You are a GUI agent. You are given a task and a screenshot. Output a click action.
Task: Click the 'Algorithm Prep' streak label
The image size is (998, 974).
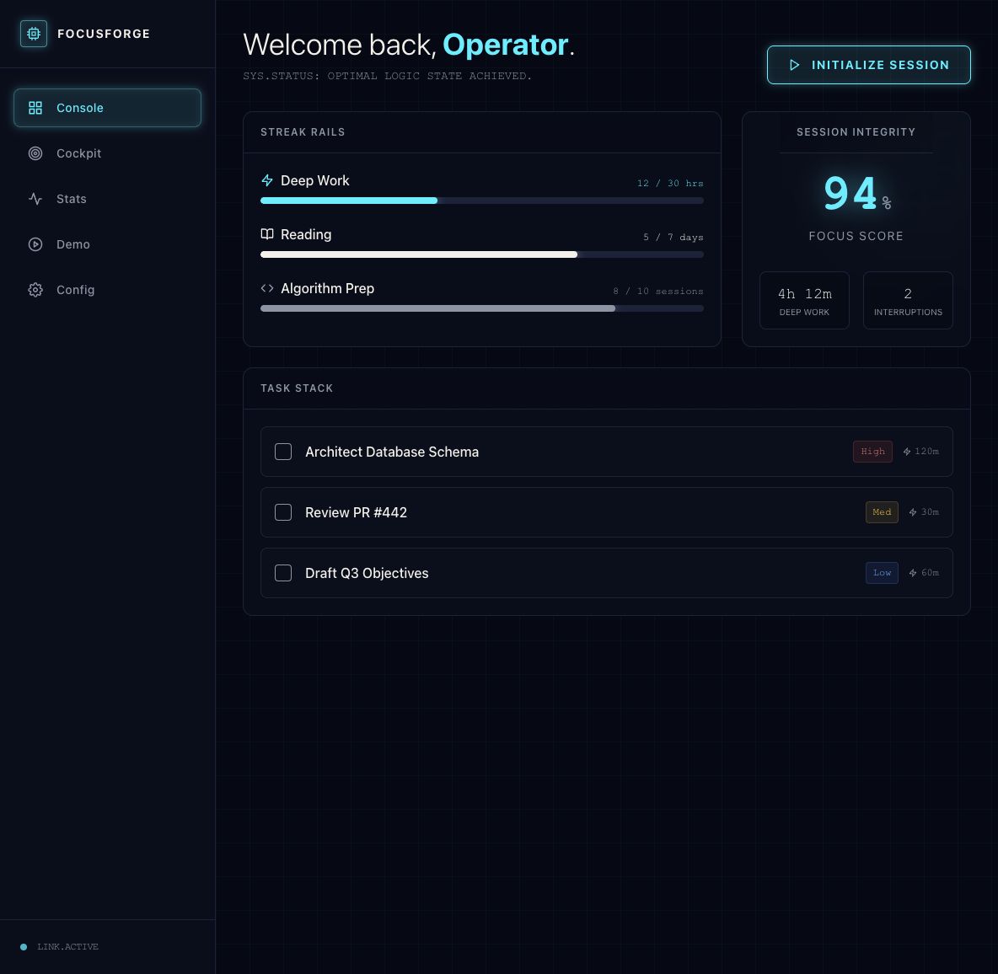[327, 289]
